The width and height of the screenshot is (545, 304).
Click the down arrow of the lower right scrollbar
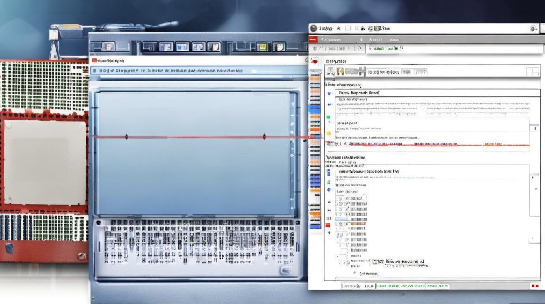[x=532, y=238]
